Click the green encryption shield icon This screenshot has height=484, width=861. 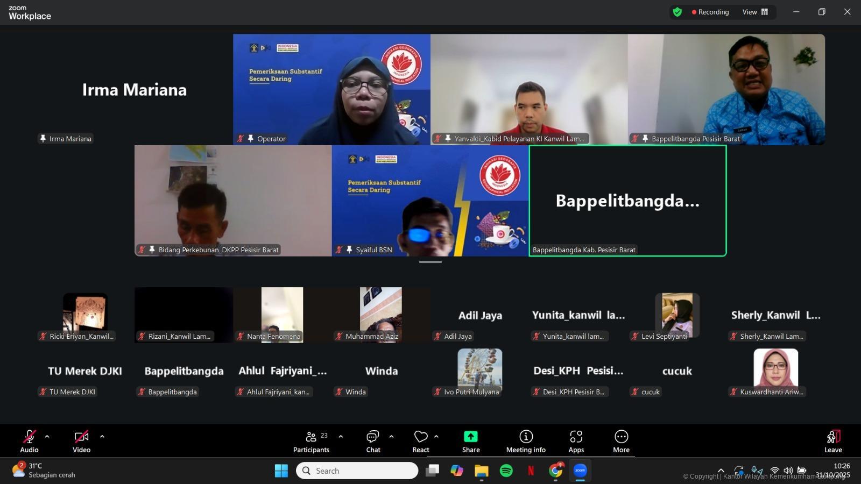677,12
